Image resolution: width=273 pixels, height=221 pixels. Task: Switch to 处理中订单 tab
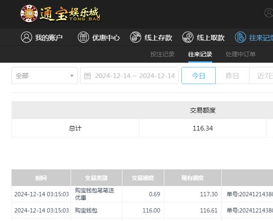coord(240,54)
